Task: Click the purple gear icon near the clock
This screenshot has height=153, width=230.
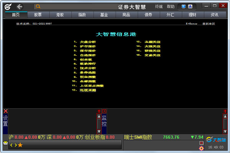Action: coord(201,148)
